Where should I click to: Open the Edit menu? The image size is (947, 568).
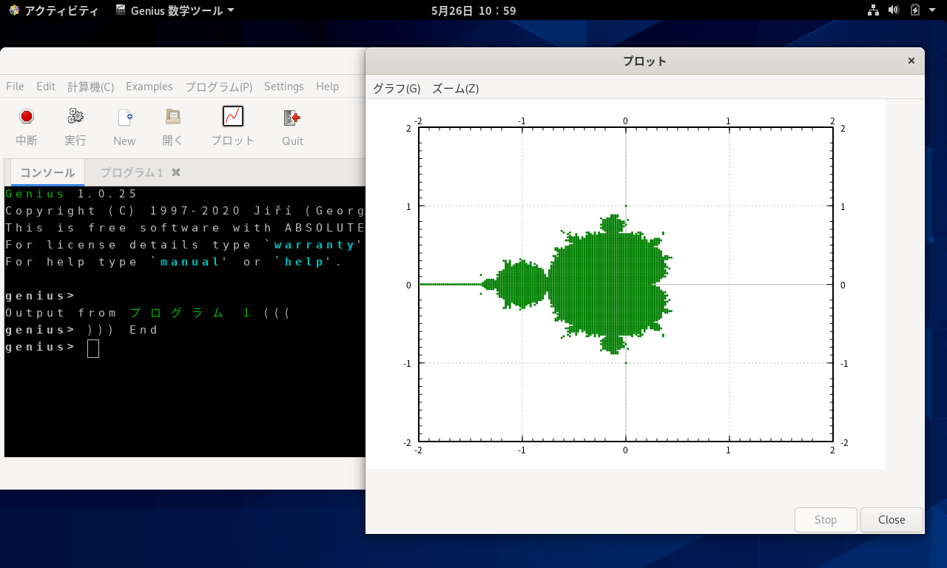click(46, 87)
